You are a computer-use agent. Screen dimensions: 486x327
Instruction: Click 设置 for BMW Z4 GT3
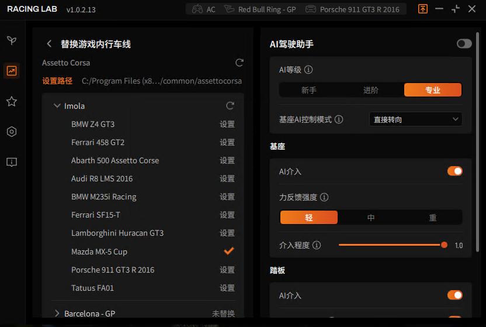tap(227, 124)
